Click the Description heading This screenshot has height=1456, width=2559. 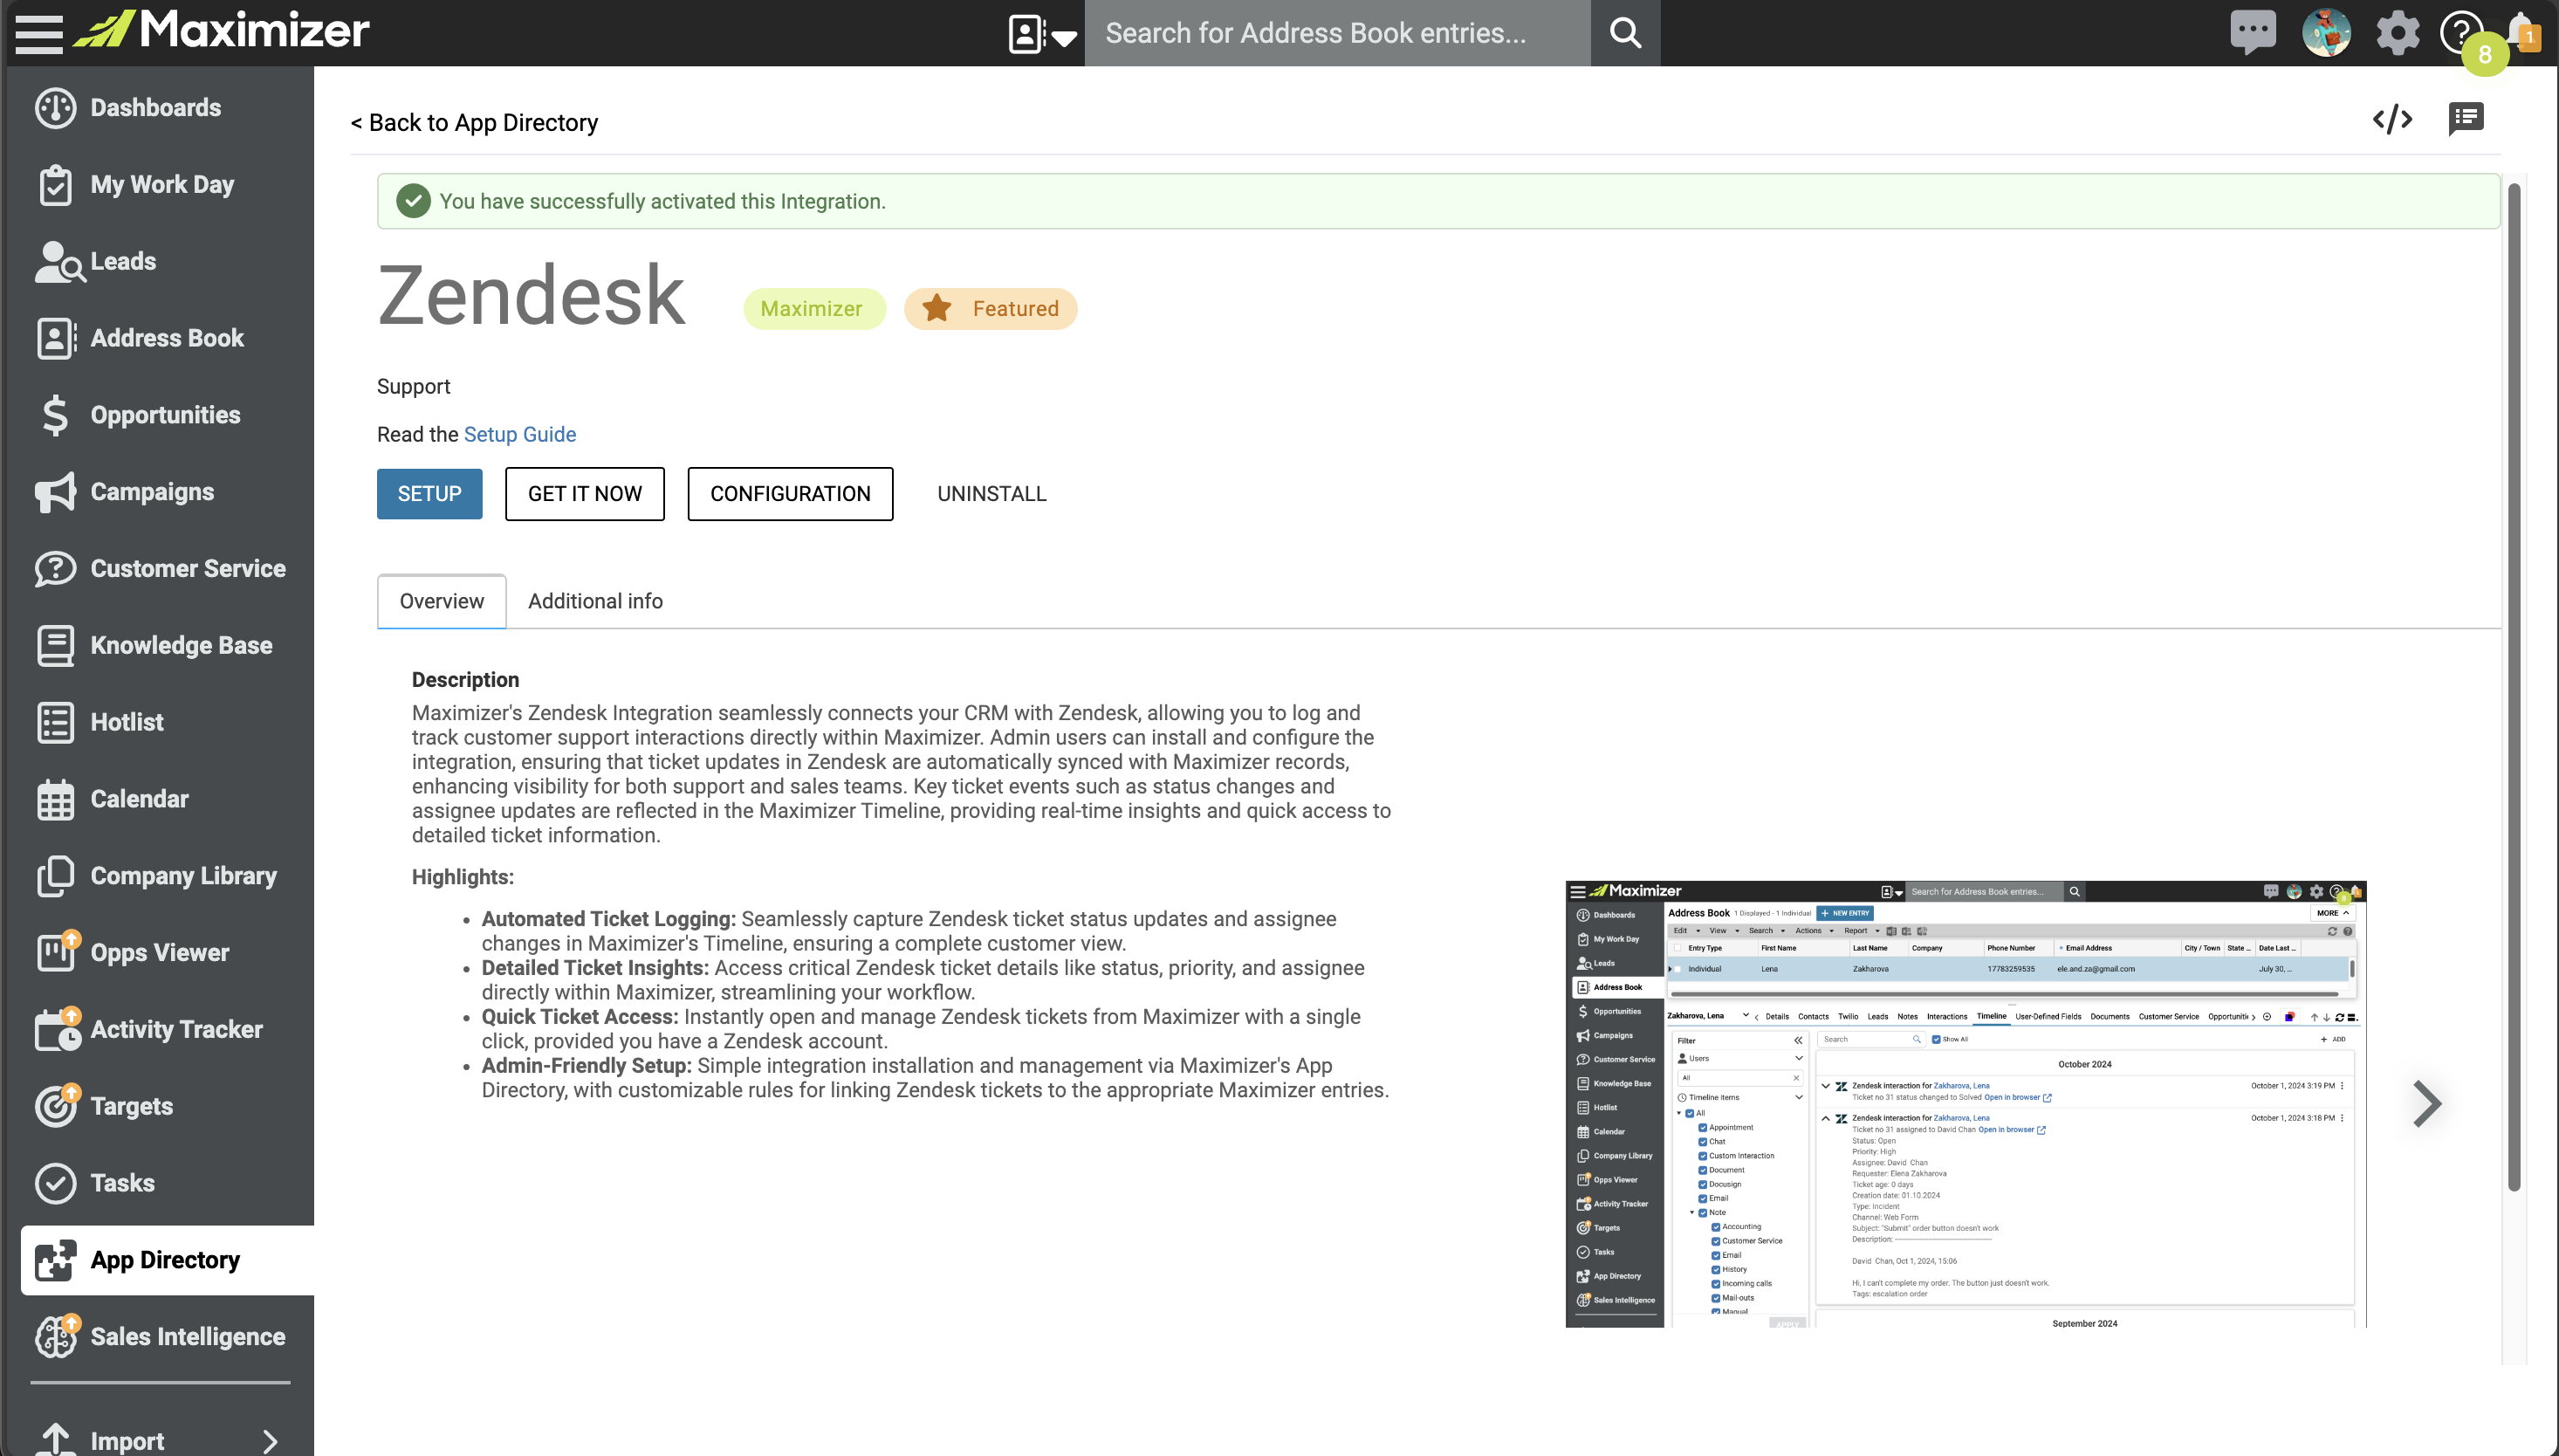[x=465, y=680]
